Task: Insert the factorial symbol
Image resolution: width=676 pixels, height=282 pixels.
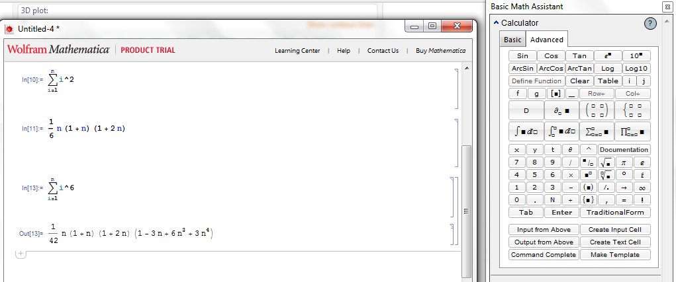Action: pos(642,200)
